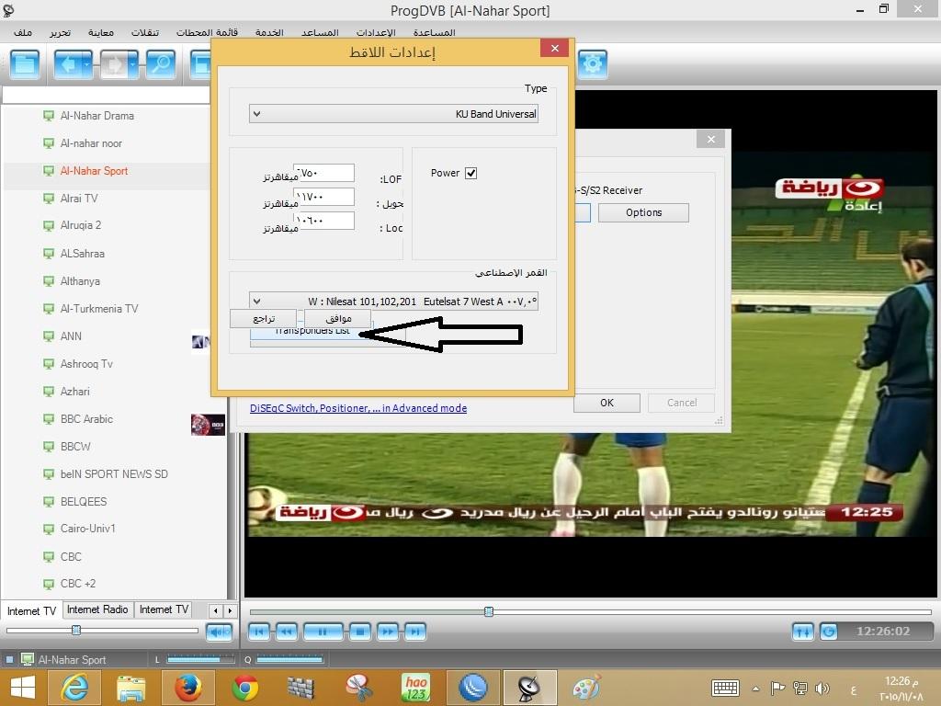Click the stop playback button
Screen dimensions: 941x706
(360, 632)
